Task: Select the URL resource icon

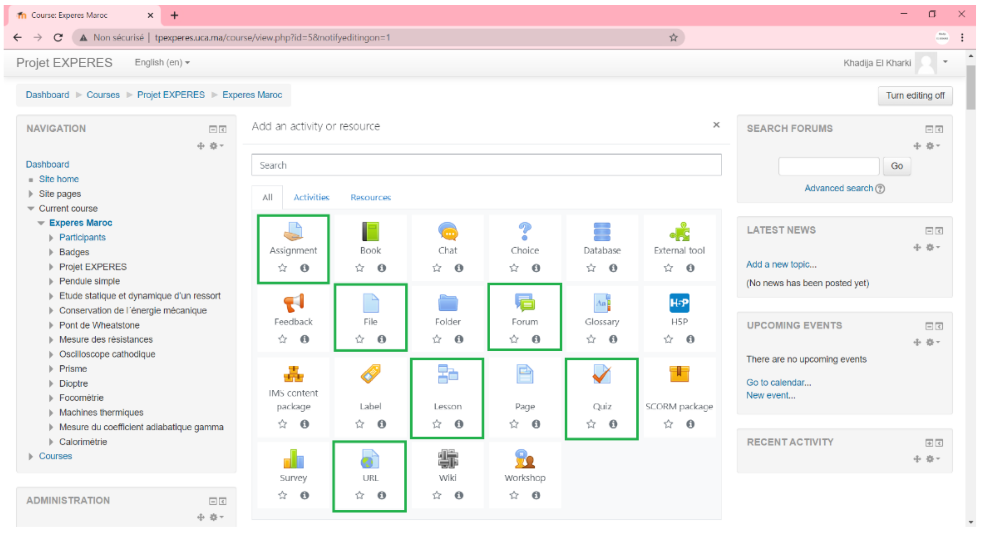Action: [x=370, y=459]
